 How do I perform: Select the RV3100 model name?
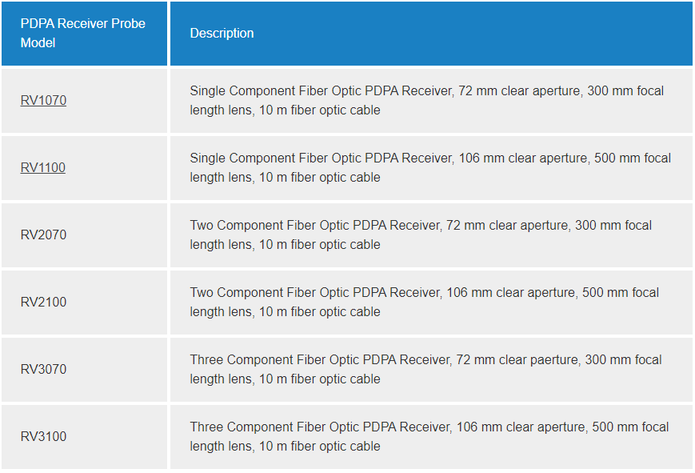43,437
